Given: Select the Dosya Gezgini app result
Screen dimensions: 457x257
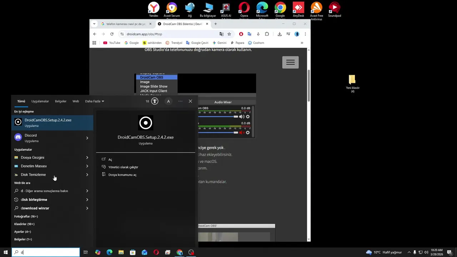Looking at the screenshot, I should click(x=46, y=157).
